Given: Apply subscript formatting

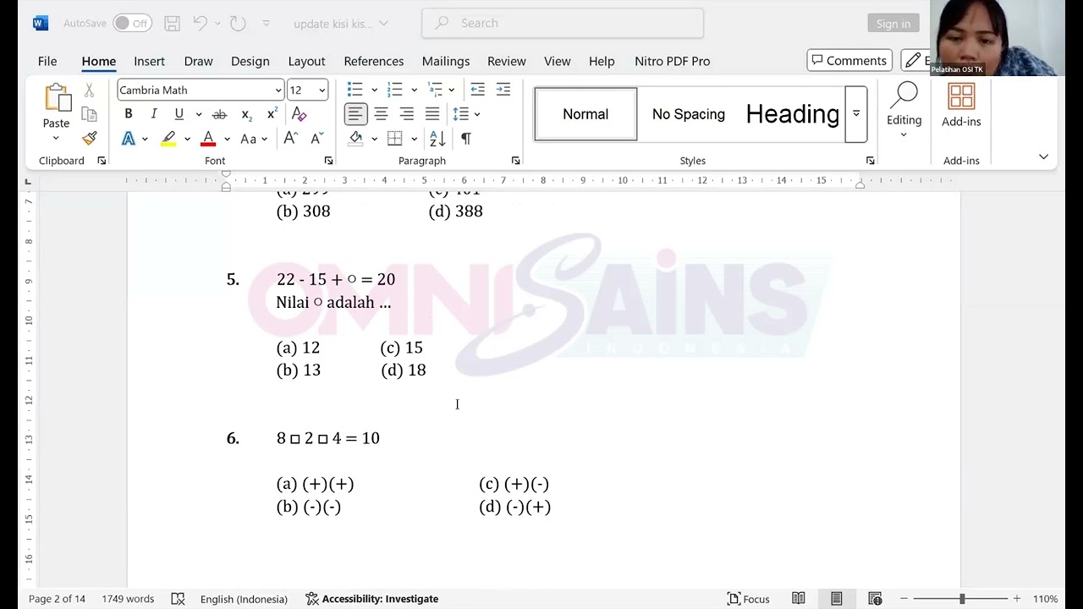Looking at the screenshot, I should pos(246,114).
